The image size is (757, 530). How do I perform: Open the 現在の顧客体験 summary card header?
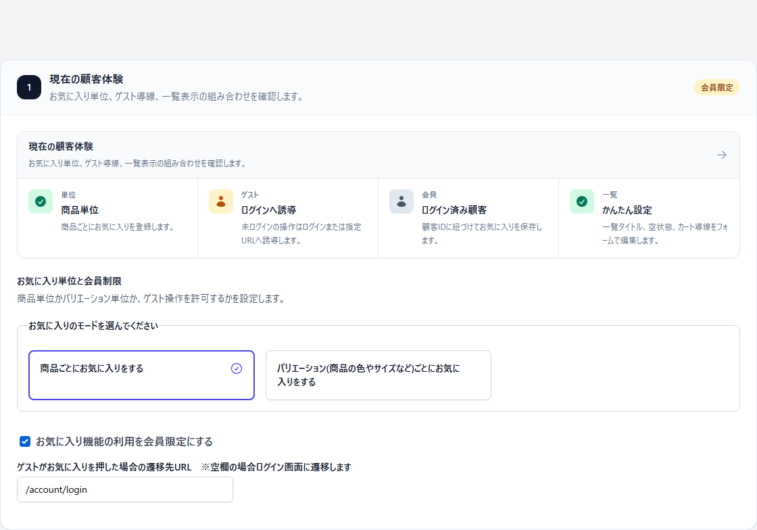tap(378, 155)
